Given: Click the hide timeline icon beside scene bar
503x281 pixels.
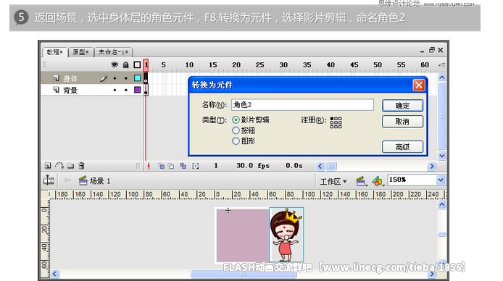Looking at the screenshot, I should (x=49, y=180).
